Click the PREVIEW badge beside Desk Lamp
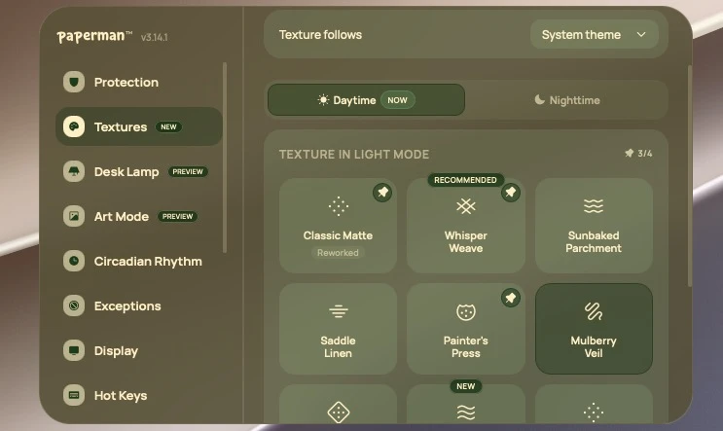Viewport: 723px width, 431px height. pos(188,171)
